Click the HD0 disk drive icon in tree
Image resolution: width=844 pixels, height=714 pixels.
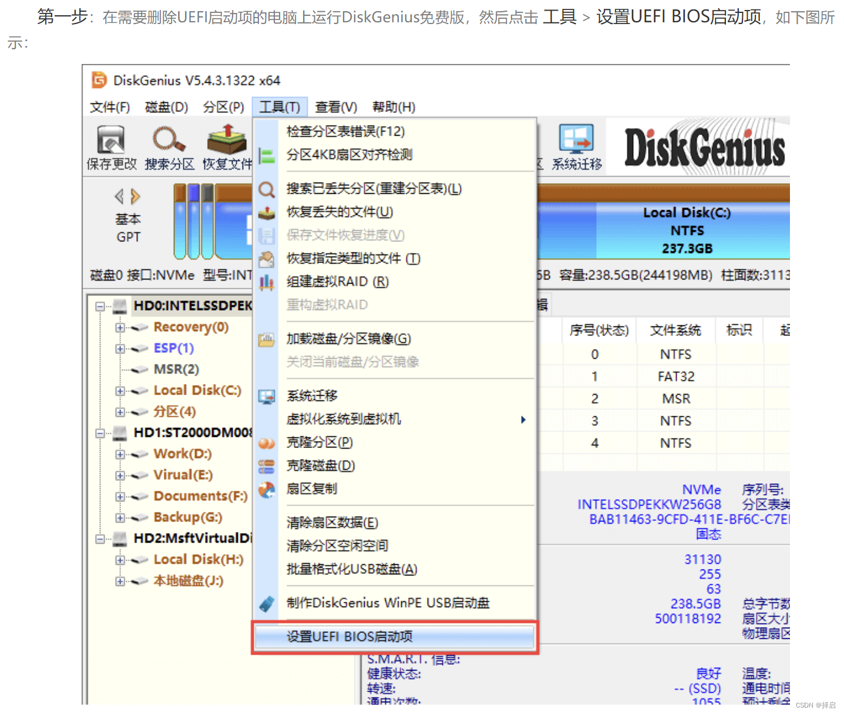coord(120,306)
